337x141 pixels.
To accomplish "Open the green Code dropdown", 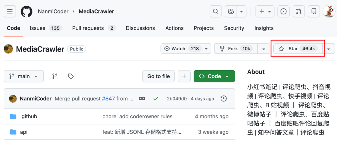I will (214, 76).
